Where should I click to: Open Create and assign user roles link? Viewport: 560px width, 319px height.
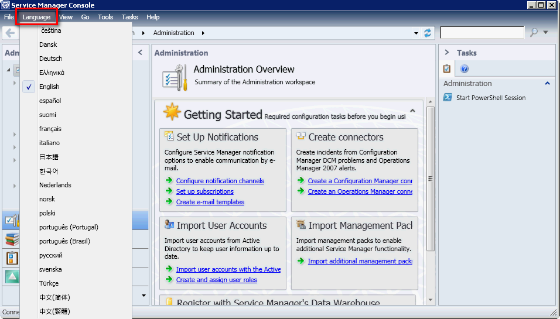(216, 280)
